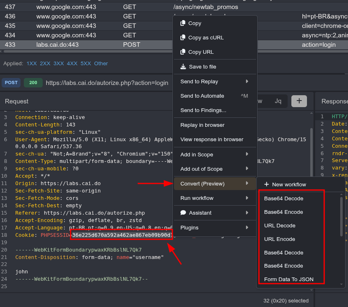This screenshot has width=348, height=307.
Task: Click the Copy as cURL clipboard icon
Action: click(183, 37)
